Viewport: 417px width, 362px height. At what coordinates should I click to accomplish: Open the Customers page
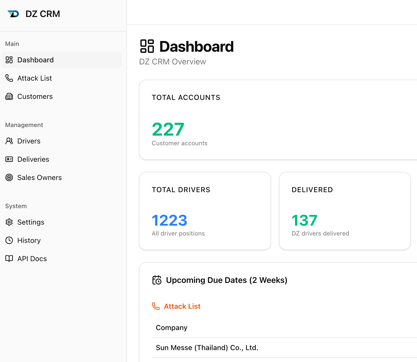tap(62, 96)
